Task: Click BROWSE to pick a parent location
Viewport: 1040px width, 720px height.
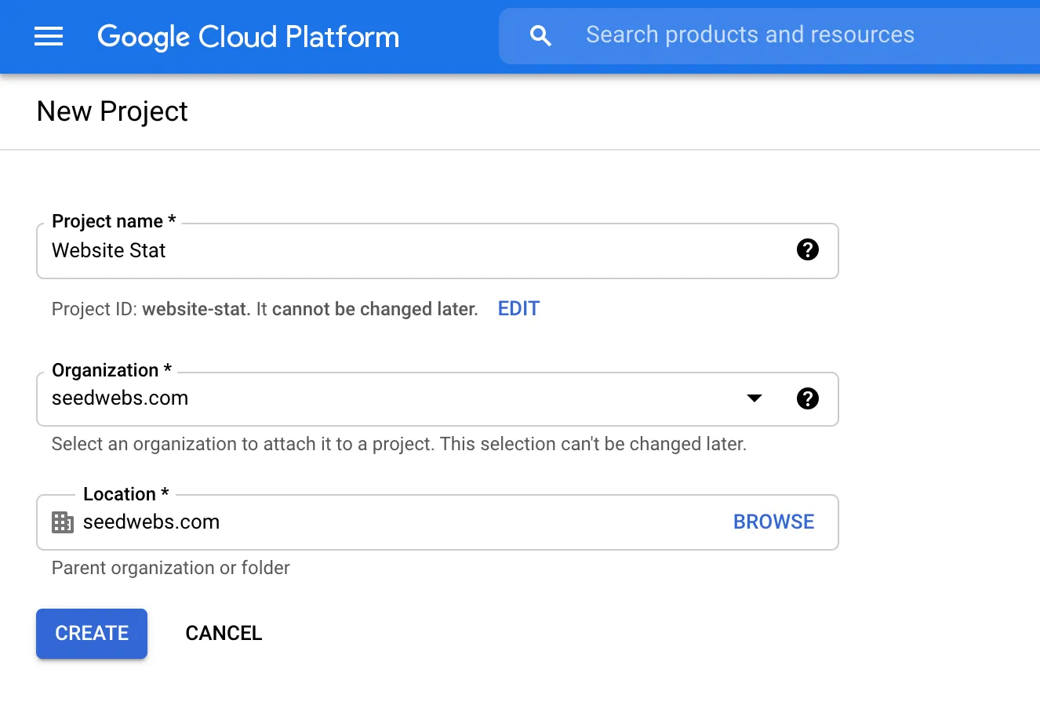Action: (773, 522)
